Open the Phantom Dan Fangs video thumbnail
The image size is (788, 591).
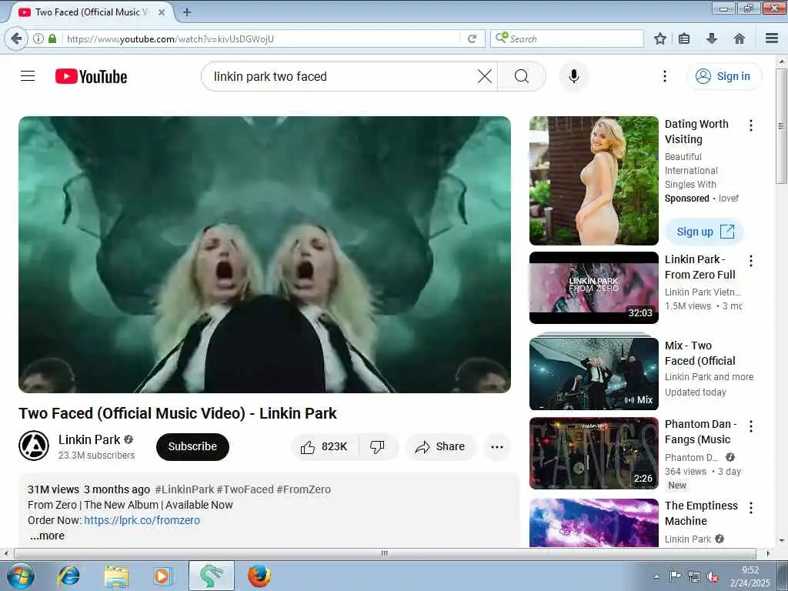point(593,452)
